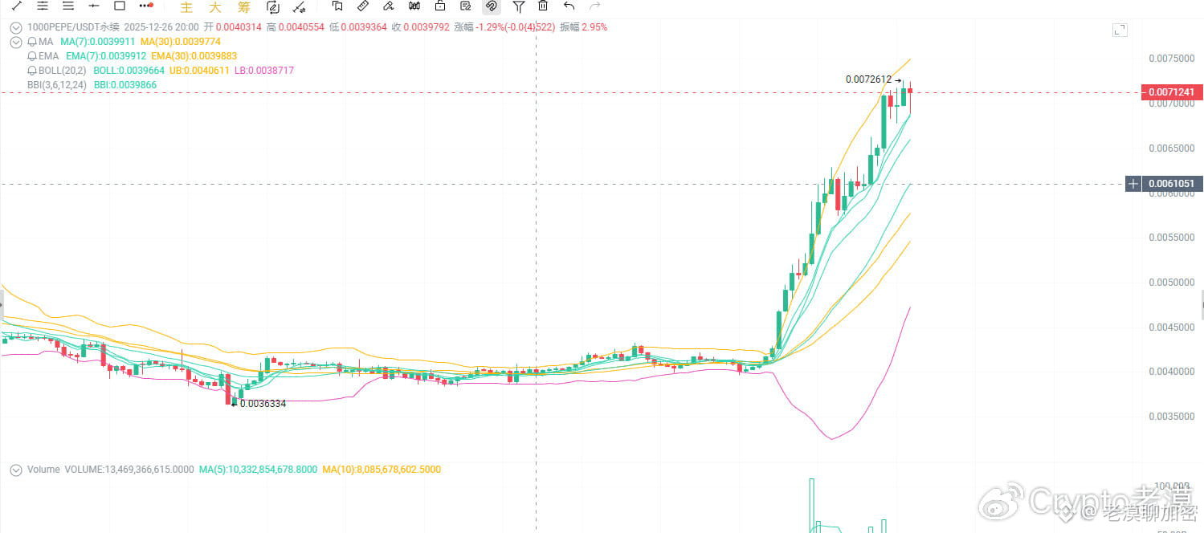Click the red 0.0071241 current price tag

(x=1172, y=92)
